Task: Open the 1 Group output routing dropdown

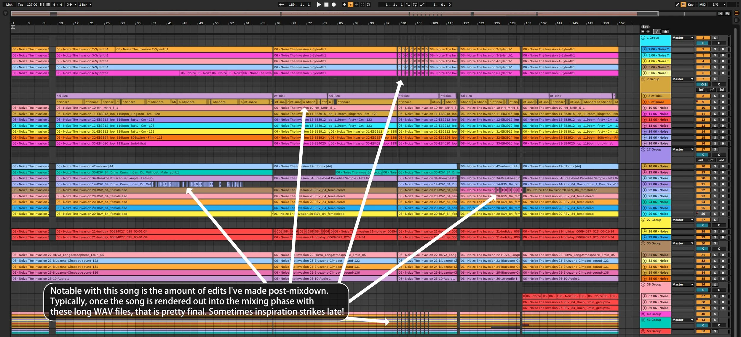Action: [683, 38]
